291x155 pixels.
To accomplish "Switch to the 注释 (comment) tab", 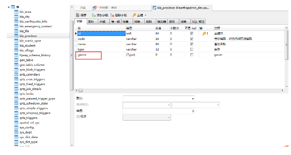I will [185, 22].
